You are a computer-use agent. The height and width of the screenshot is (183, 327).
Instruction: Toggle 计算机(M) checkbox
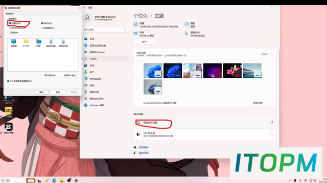tap(10, 23)
